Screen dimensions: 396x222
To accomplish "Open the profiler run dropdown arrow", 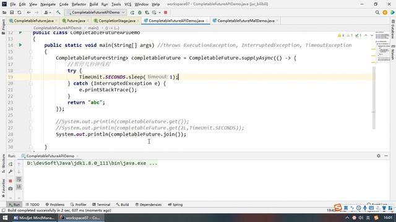I will click(x=160, y=12).
